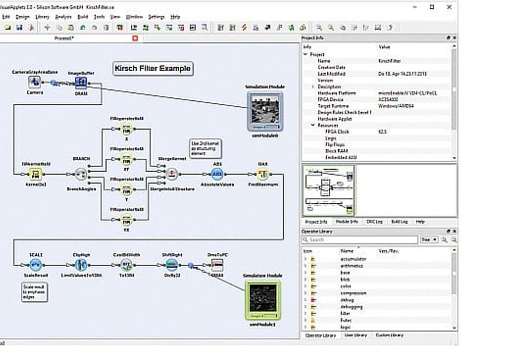
Task: Select the FIR operator node labeled Y
Action: click(x=126, y=189)
